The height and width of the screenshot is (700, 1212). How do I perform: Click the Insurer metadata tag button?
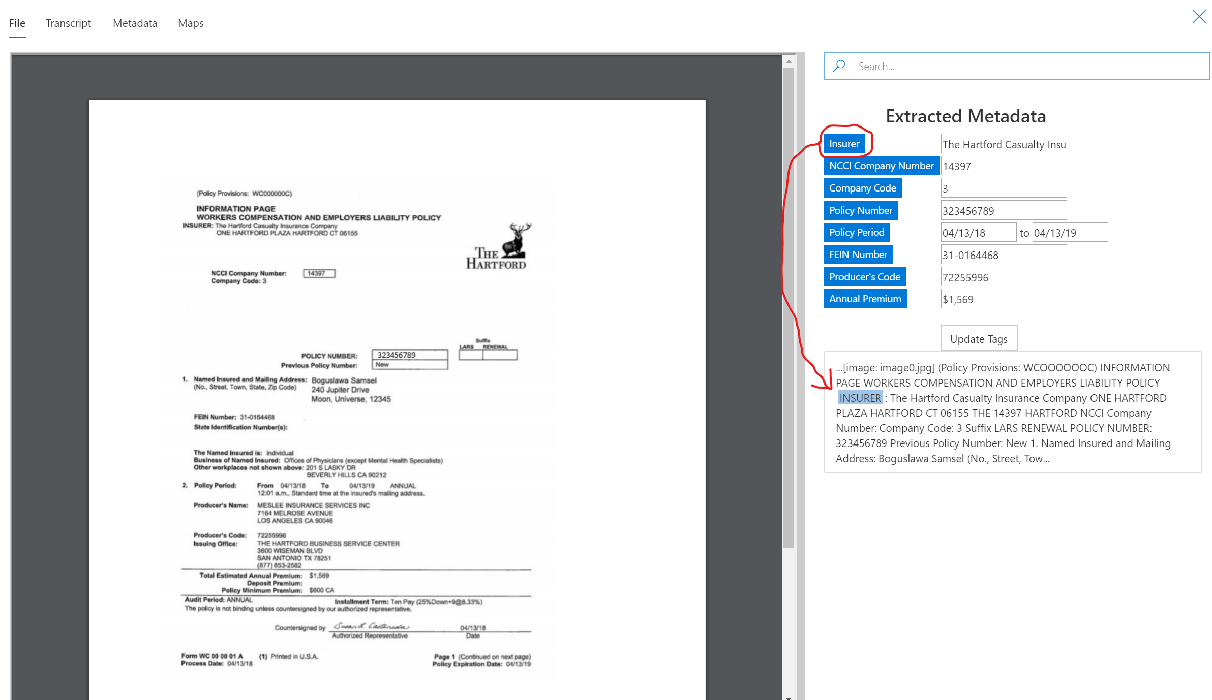(x=844, y=143)
